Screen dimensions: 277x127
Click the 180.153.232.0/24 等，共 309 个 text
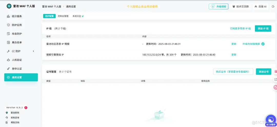click(159, 55)
